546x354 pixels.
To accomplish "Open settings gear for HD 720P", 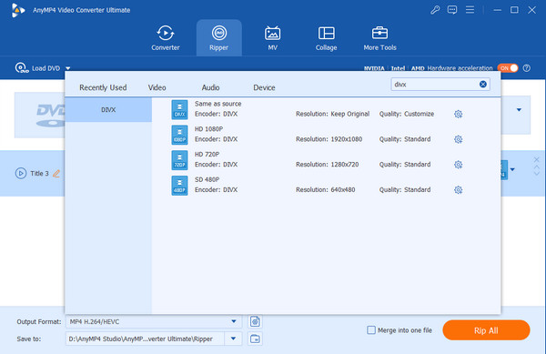I will [459, 165].
